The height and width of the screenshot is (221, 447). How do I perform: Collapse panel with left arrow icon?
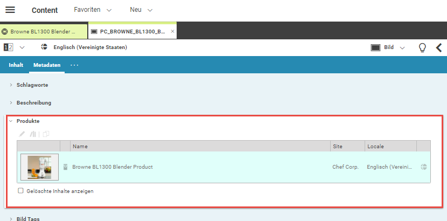439,47
